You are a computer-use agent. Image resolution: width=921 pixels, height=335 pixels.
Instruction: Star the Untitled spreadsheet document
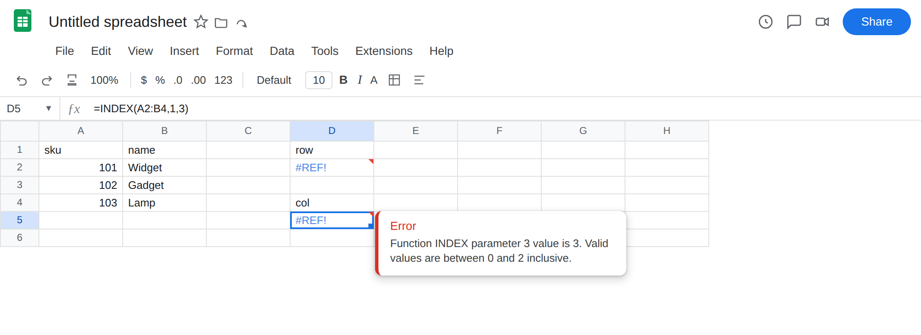pyautogui.click(x=201, y=22)
